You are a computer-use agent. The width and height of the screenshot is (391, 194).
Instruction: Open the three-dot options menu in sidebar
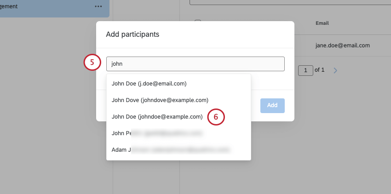pyautogui.click(x=98, y=6)
